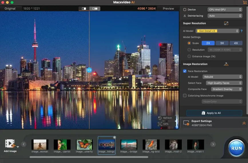Click the 4096*2604 PNG export text
The image size is (248, 163).
pyautogui.click(x=202, y=125)
